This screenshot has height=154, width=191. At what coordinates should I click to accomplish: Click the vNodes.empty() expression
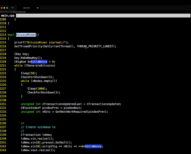(x=44, y=81)
